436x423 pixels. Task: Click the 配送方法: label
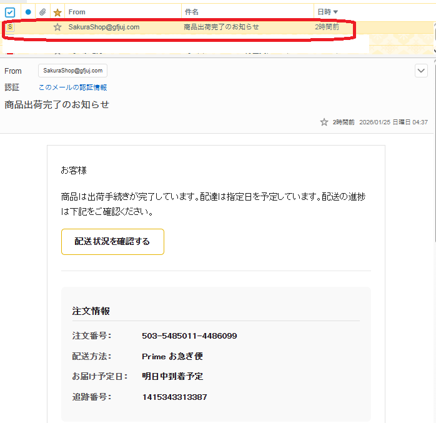92,356
